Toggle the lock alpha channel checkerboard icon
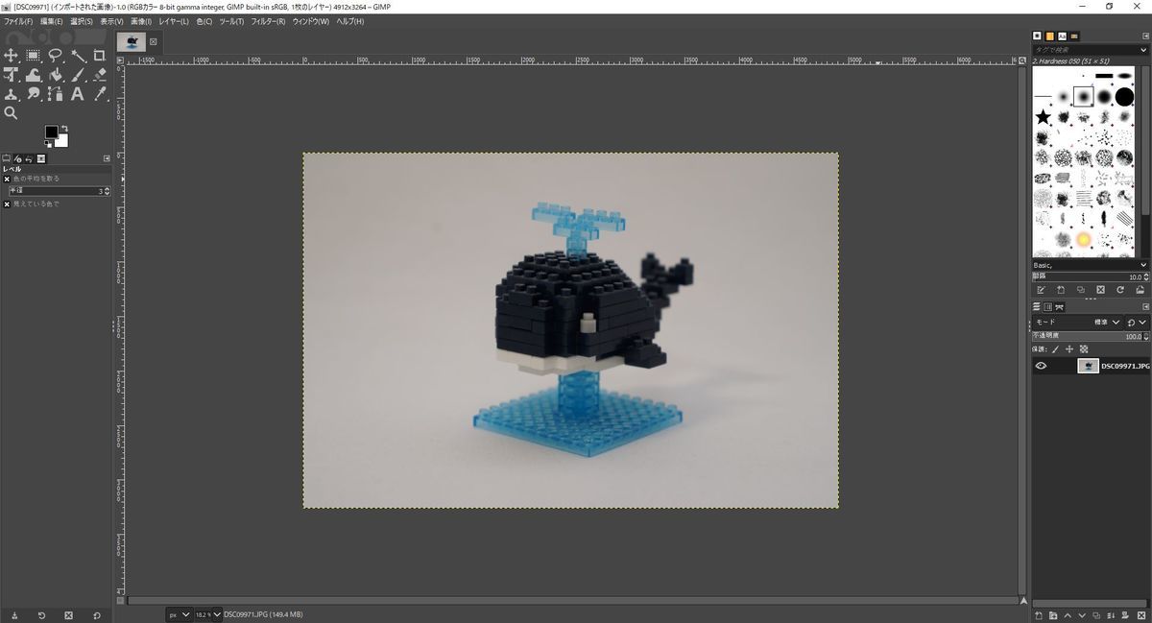1152x623 pixels. pos(1084,349)
